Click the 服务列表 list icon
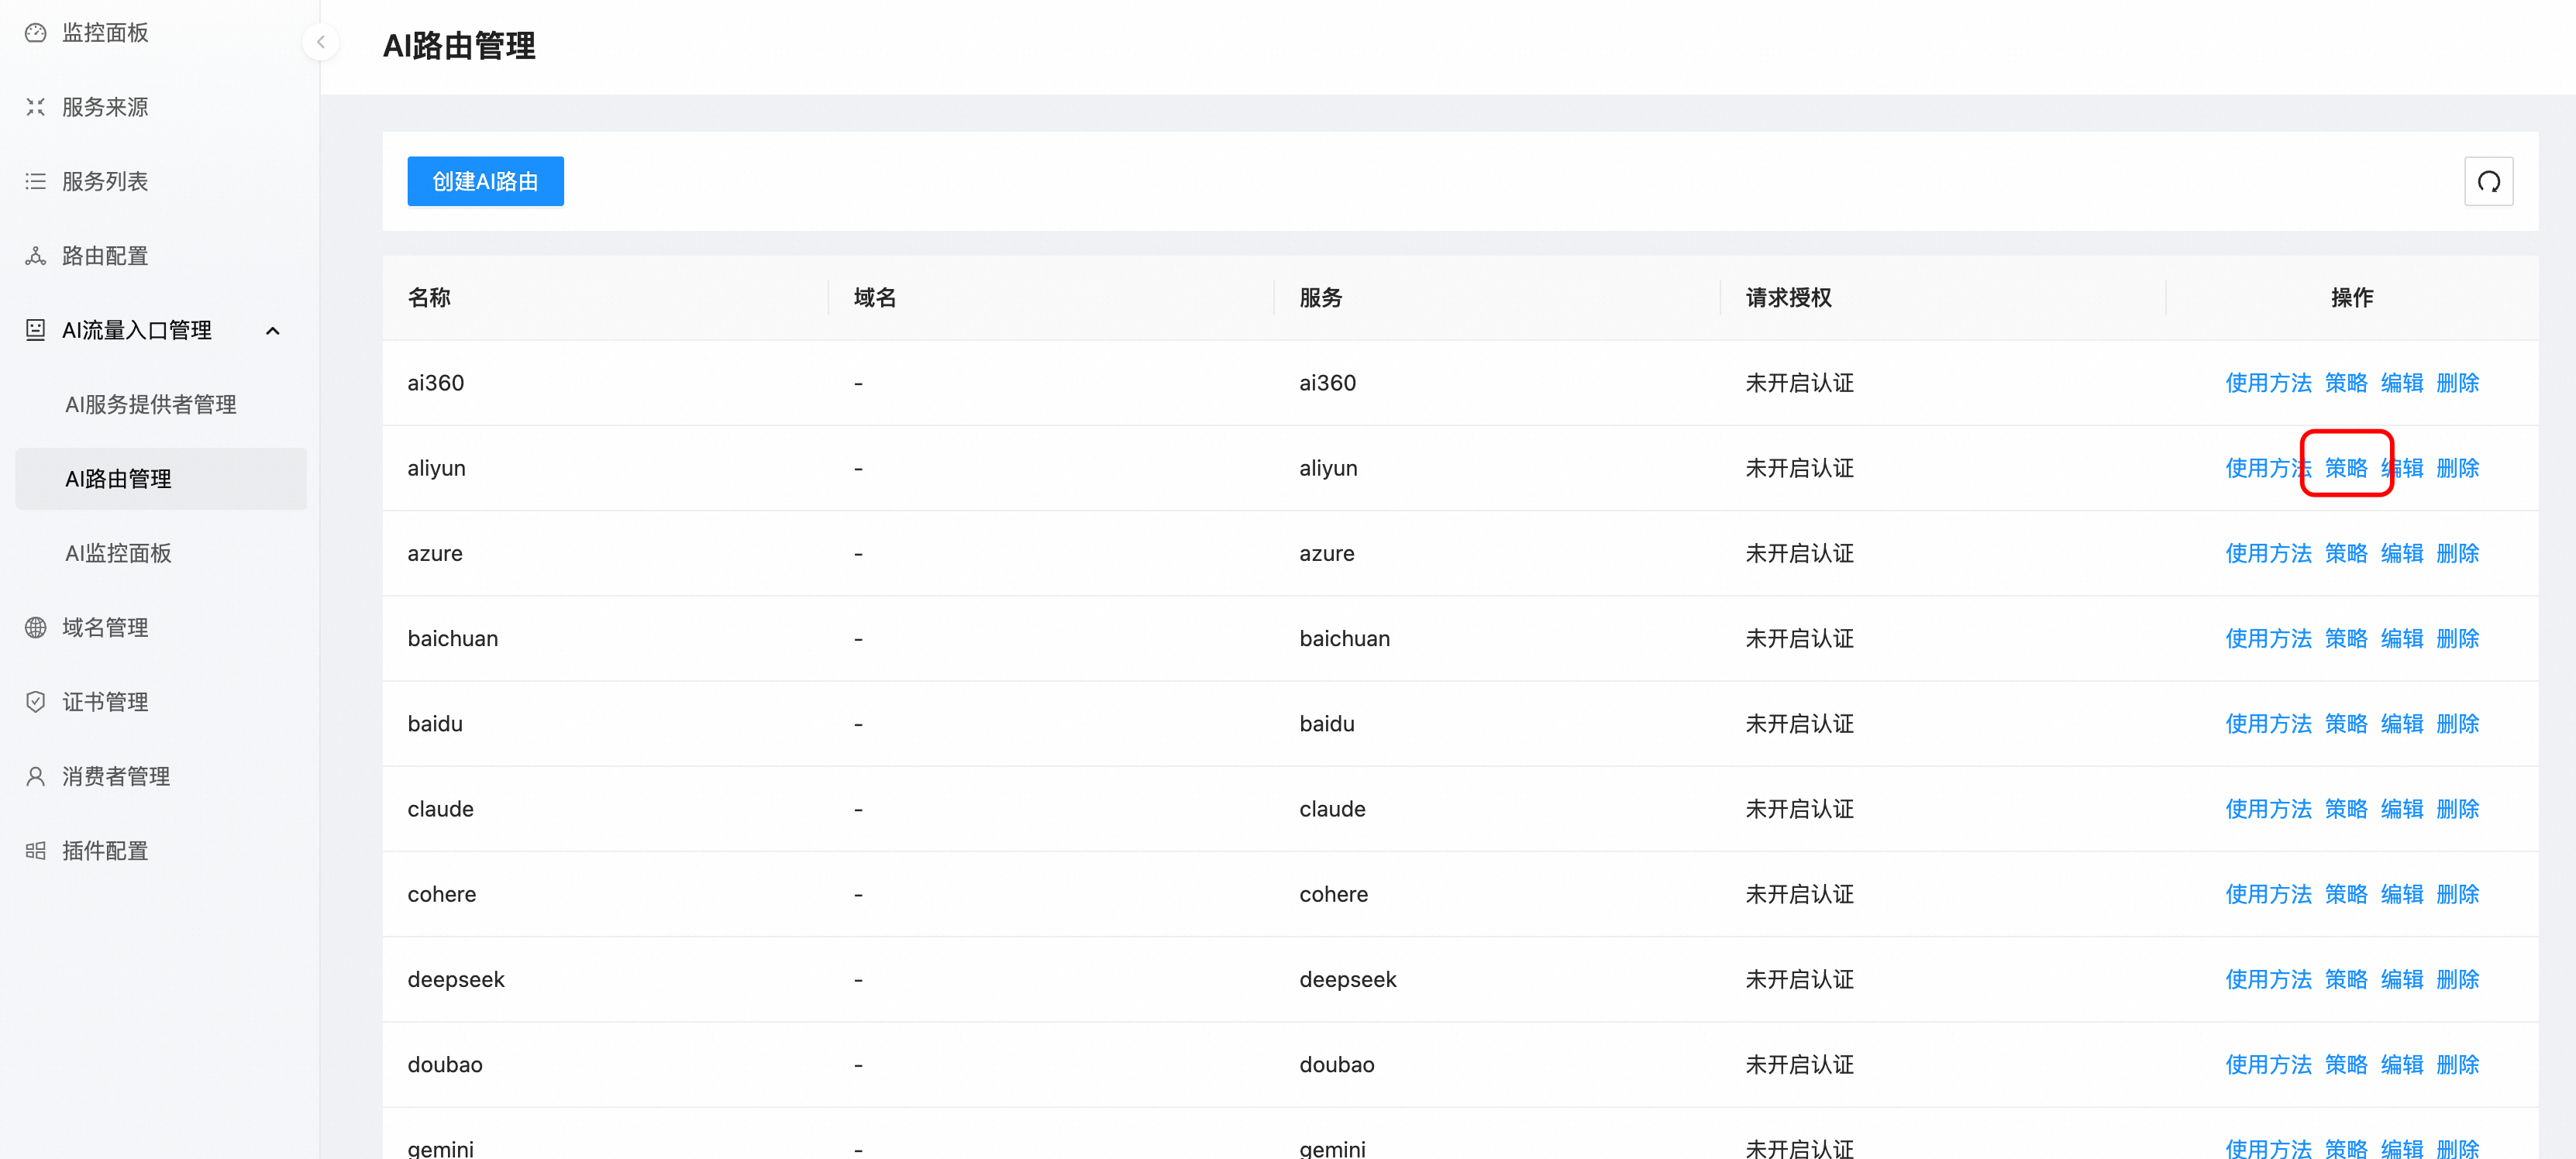 click(x=35, y=181)
